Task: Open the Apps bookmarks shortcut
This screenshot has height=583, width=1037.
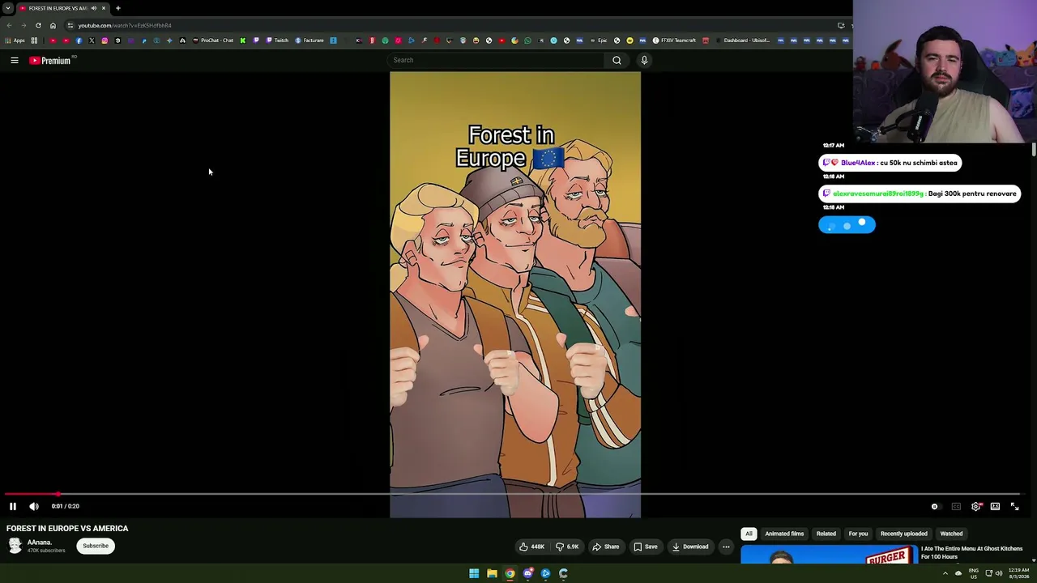Action: pyautogui.click(x=15, y=40)
